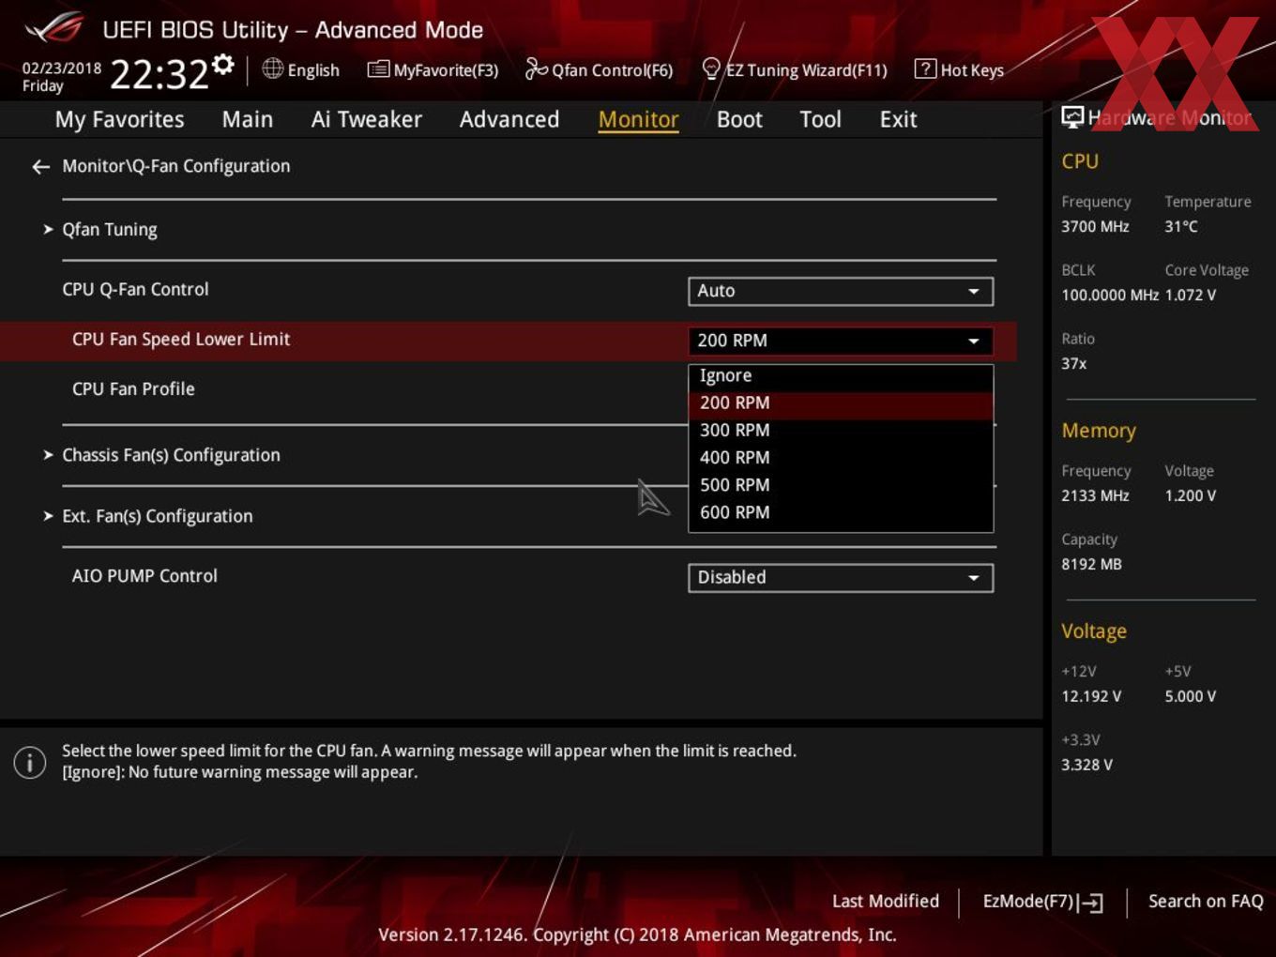Click the date 02/23/2018
The image size is (1276, 957).
[x=62, y=68]
